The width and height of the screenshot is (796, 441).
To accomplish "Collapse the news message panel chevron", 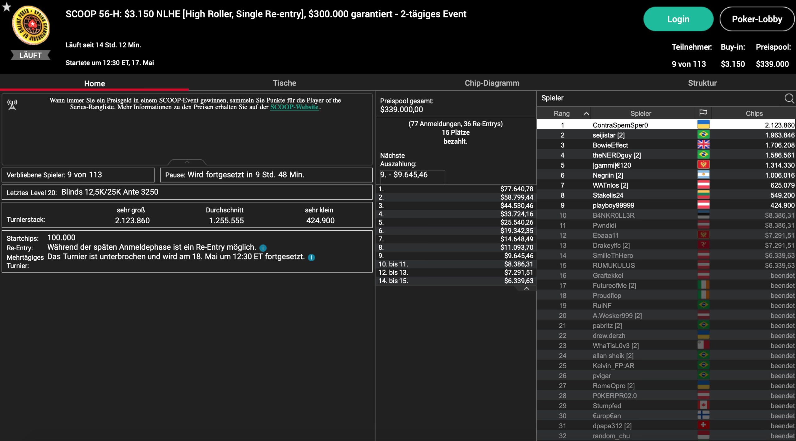I will point(187,162).
